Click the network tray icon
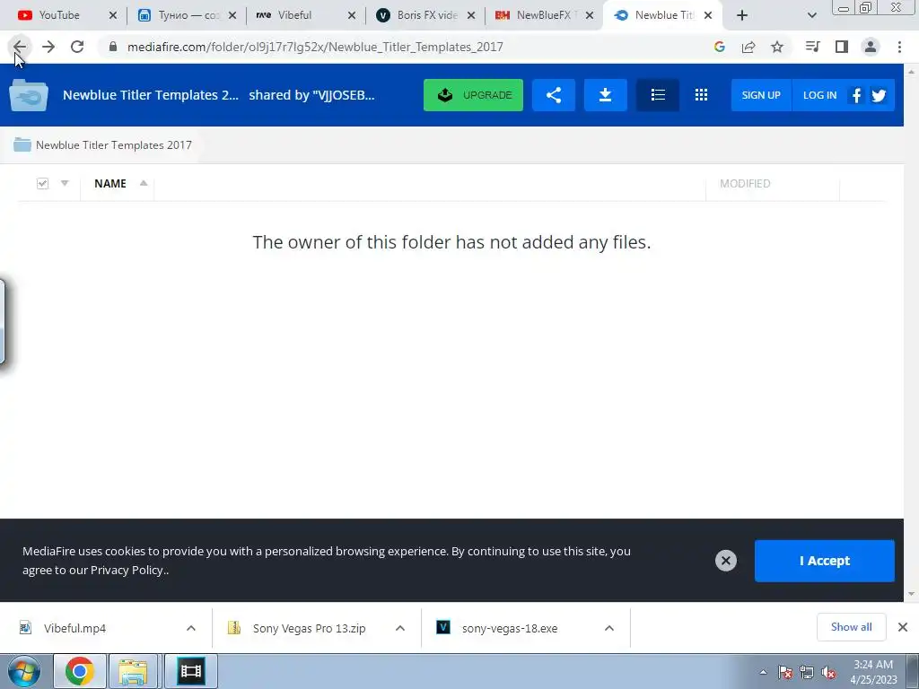 tap(807, 673)
